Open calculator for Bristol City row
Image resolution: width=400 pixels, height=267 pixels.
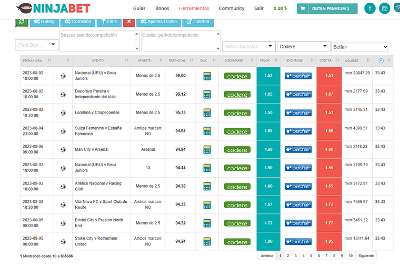[207, 223]
